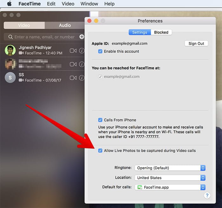The width and height of the screenshot is (222, 208).
Task: Open the Help menu
Action: (x=109, y=4)
